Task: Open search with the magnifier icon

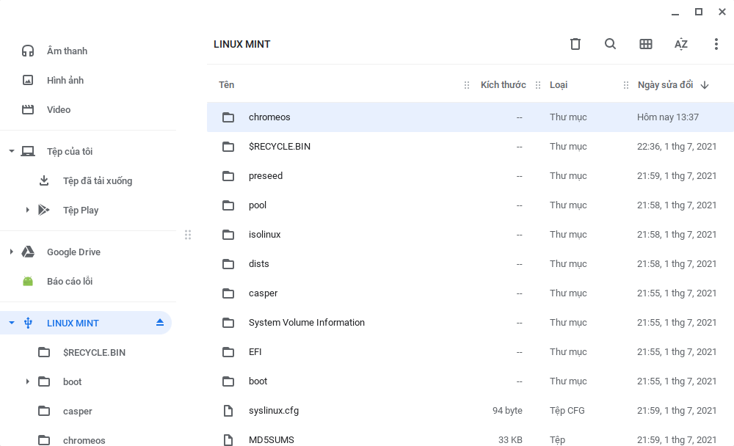Action: tap(611, 44)
